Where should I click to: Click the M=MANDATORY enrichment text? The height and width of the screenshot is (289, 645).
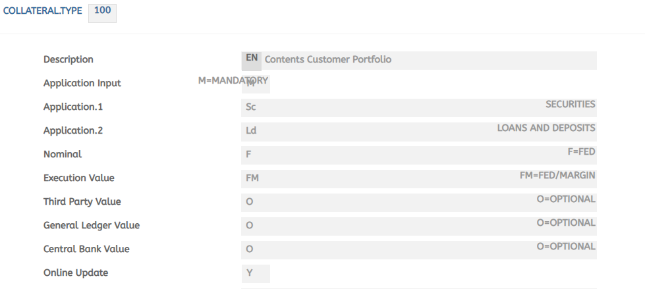pos(233,80)
